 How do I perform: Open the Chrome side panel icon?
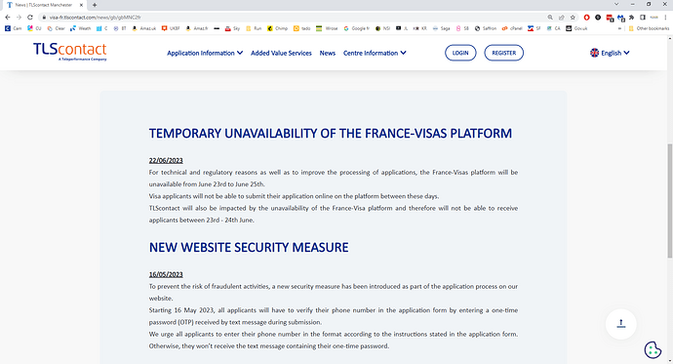[x=643, y=18]
